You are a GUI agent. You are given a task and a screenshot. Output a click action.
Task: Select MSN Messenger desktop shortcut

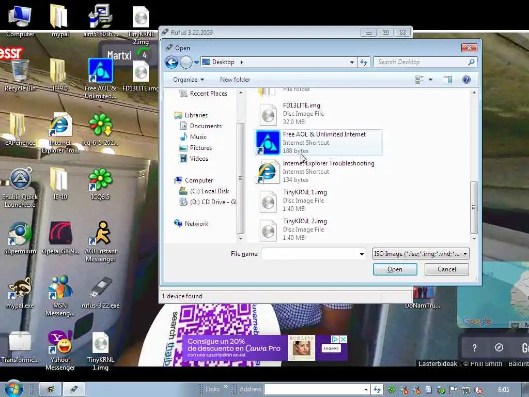pyautogui.click(x=60, y=296)
